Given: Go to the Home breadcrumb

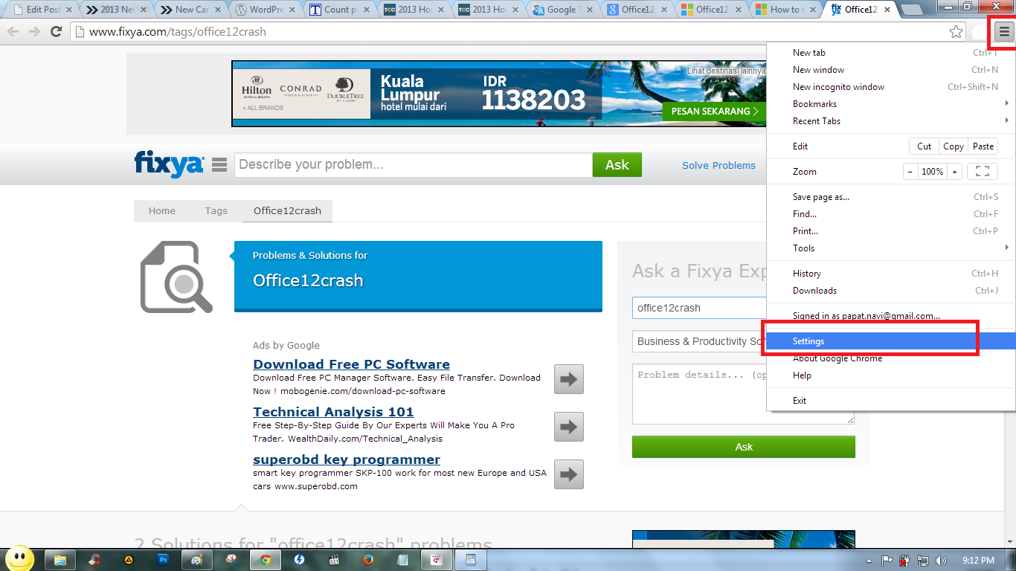Looking at the screenshot, I should click(161, 210).
